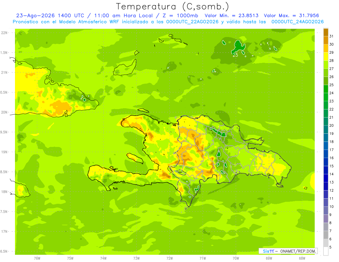The width and height of the screenshot is (339, 262).
Task: Click the '75W' longitude label
Action: click(x=70, y=258)
